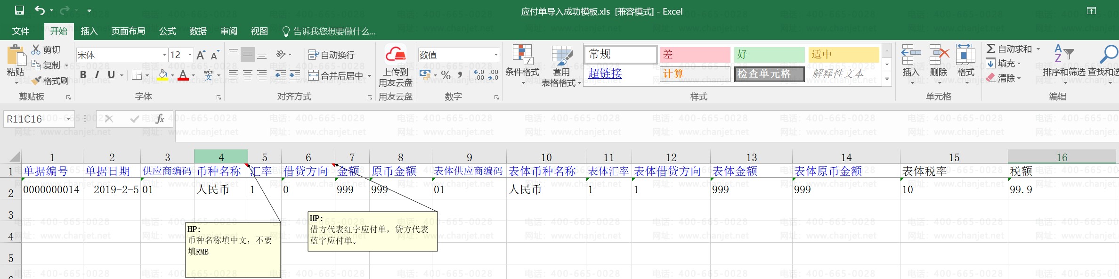The image size is (1119, 279).
Task: Select cell containing 0000000014
Action: (52, 189)
